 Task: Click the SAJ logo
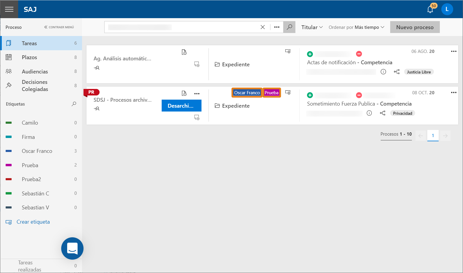(30, 10)
